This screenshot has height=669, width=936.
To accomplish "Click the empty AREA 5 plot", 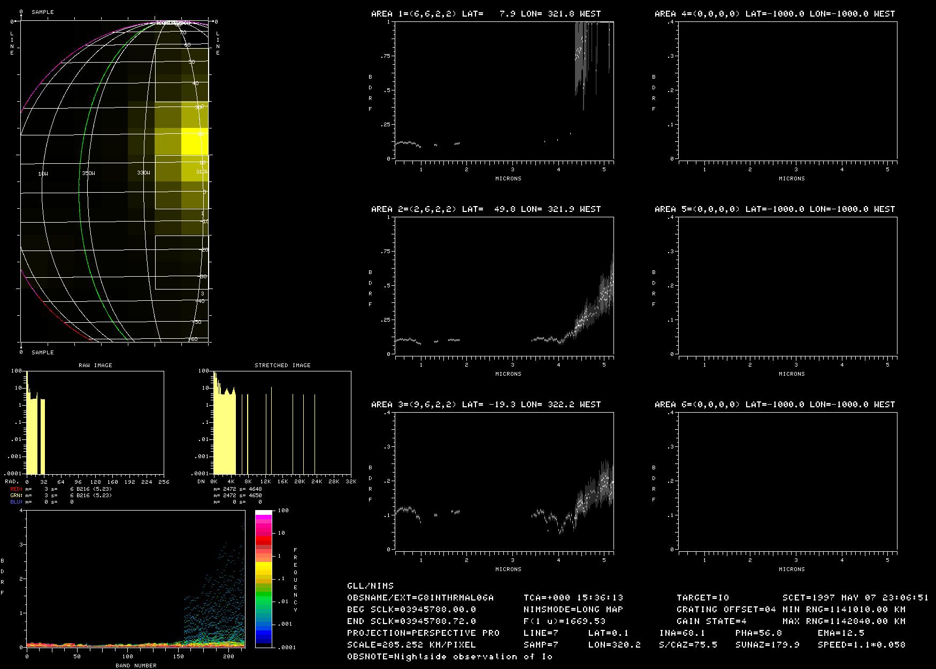I will [787, 285].
